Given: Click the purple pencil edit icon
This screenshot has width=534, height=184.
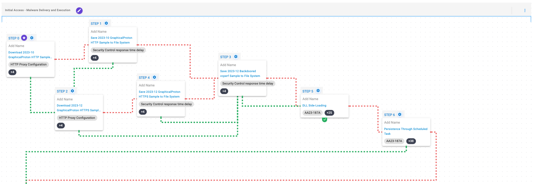Looking at the screenshot, I should pos(79,10).
